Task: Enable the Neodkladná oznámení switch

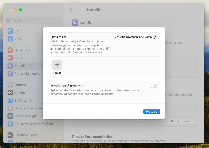Action: pos(154,86)
